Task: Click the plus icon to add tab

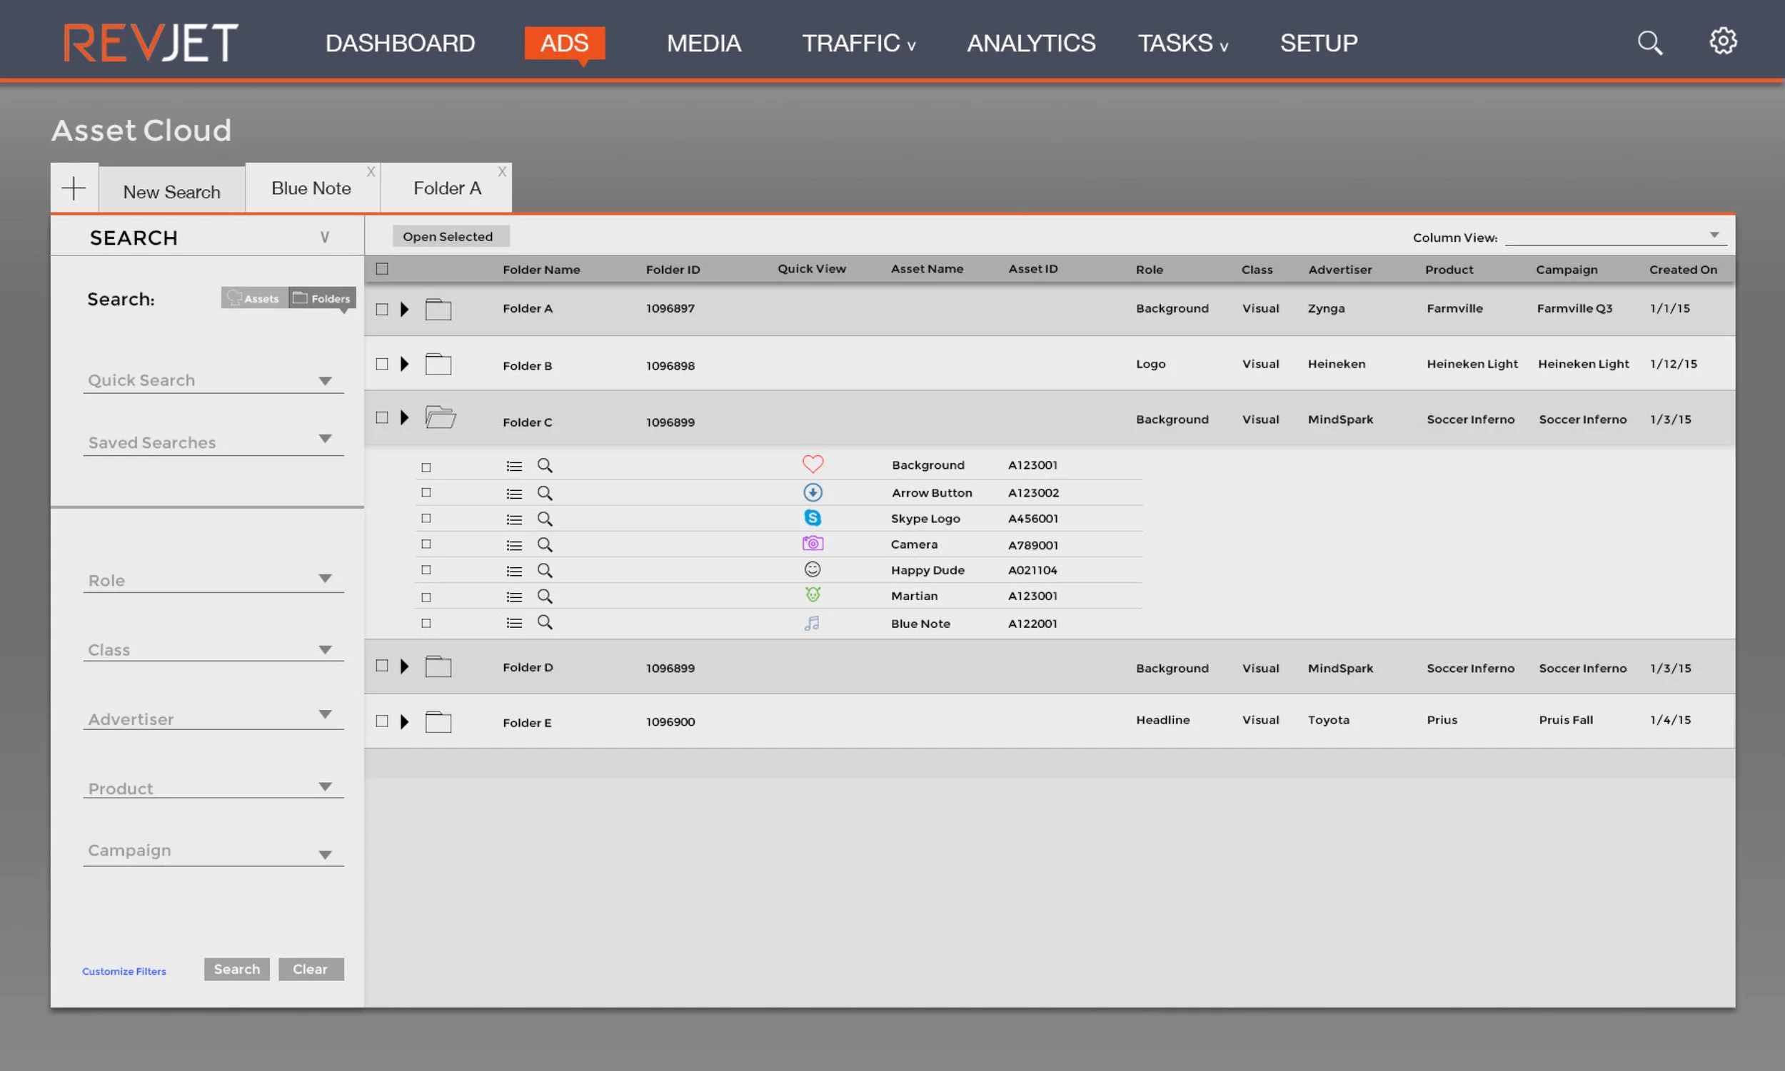Action: [74, 188]
